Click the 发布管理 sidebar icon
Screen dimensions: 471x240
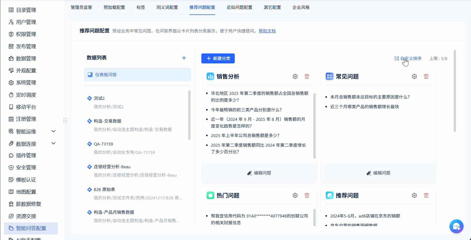[11, 46]
